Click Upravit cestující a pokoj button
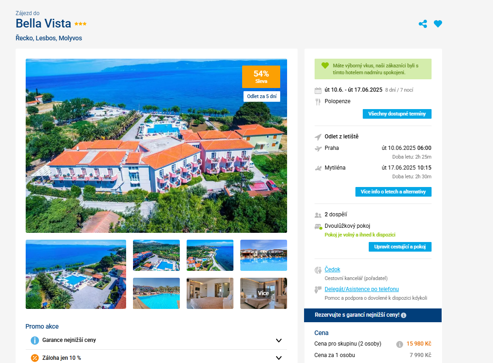The width and height of the screenshot is (493, 363). point(400,247)
